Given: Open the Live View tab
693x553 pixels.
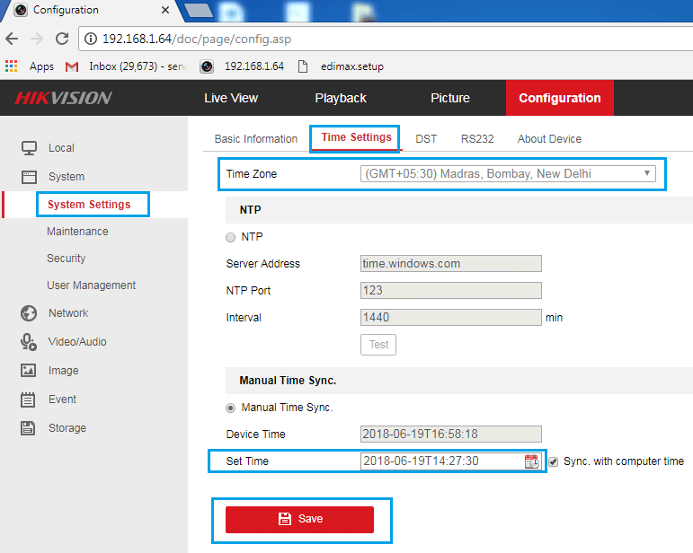Looking at the screenshot, I should pos(231,98).
